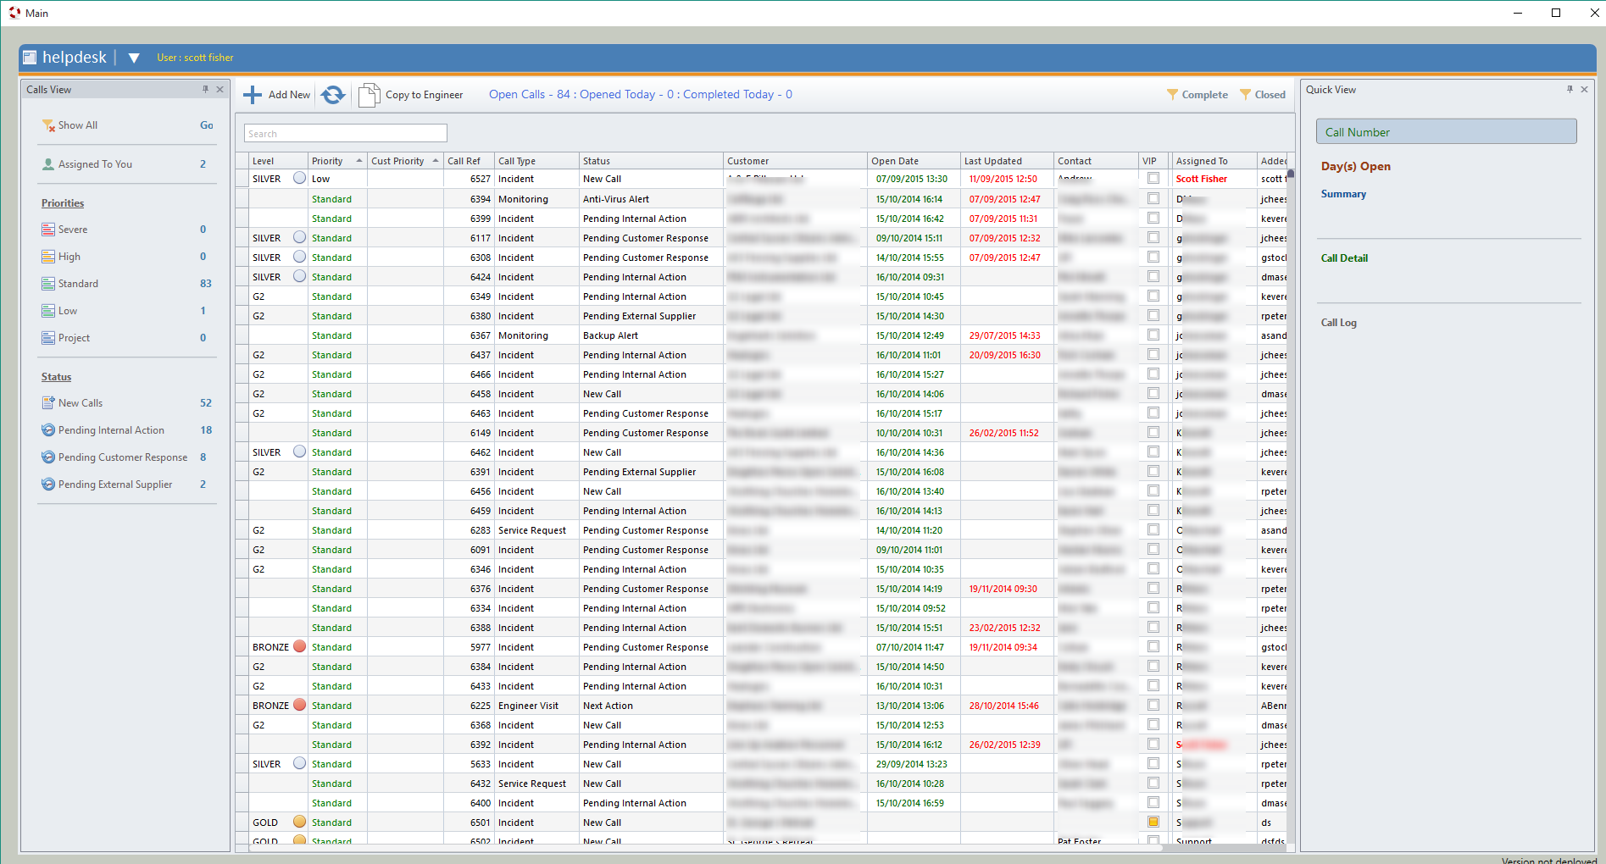Click the Closed filter funnel icon

pyautogui.click(x=1245, y=95)
